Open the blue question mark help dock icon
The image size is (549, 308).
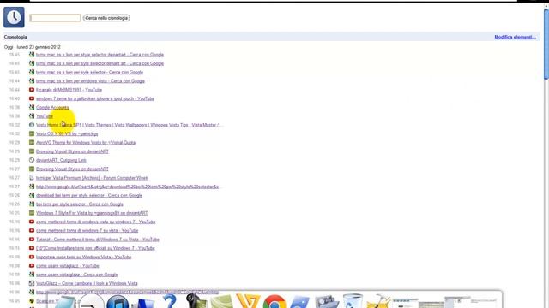[x=170, y=301]
